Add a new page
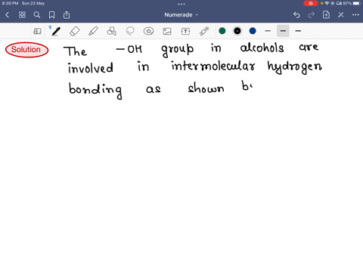The image size is (363, 272). (x=326, y=14)
